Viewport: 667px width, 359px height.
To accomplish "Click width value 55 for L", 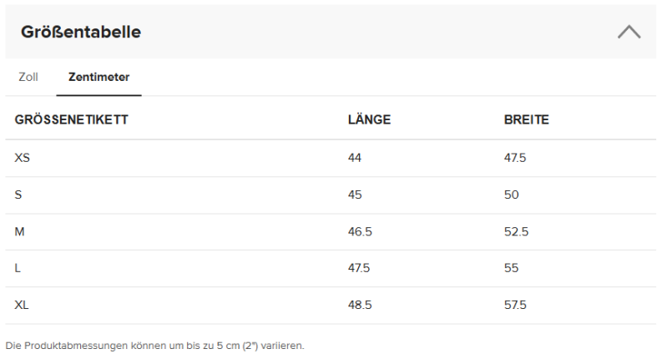I will coord(511,268).
